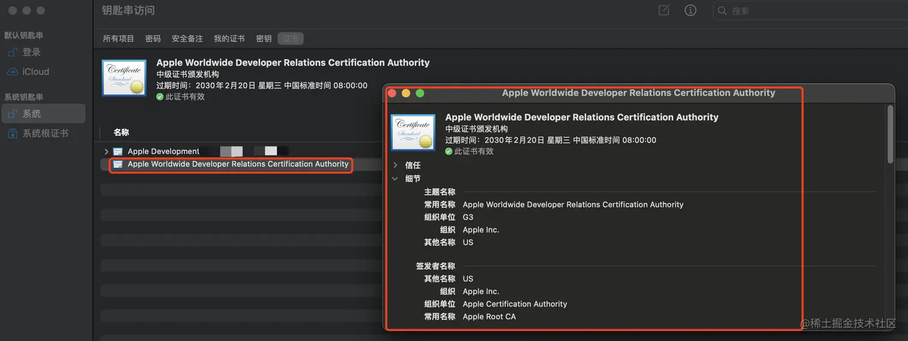The width and height of the screenshot is (908, 341).
Task: Click 组织单位 value G3
Action: 468,217
